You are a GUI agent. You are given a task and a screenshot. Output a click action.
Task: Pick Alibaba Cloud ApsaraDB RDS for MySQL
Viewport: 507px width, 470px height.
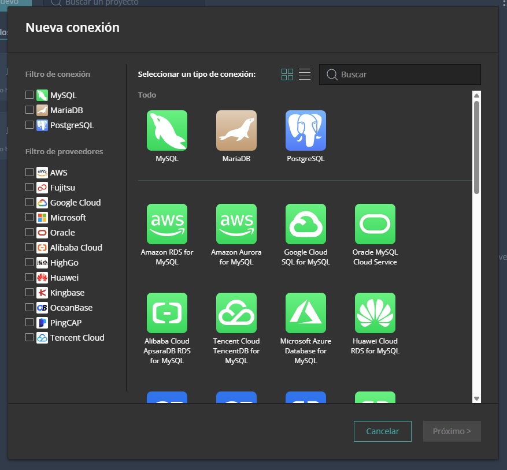[167, 313]
